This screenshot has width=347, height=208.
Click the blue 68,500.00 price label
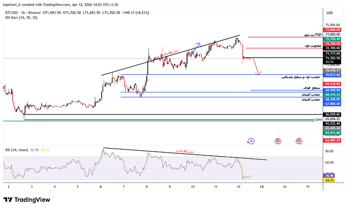[x=332, y=90]
